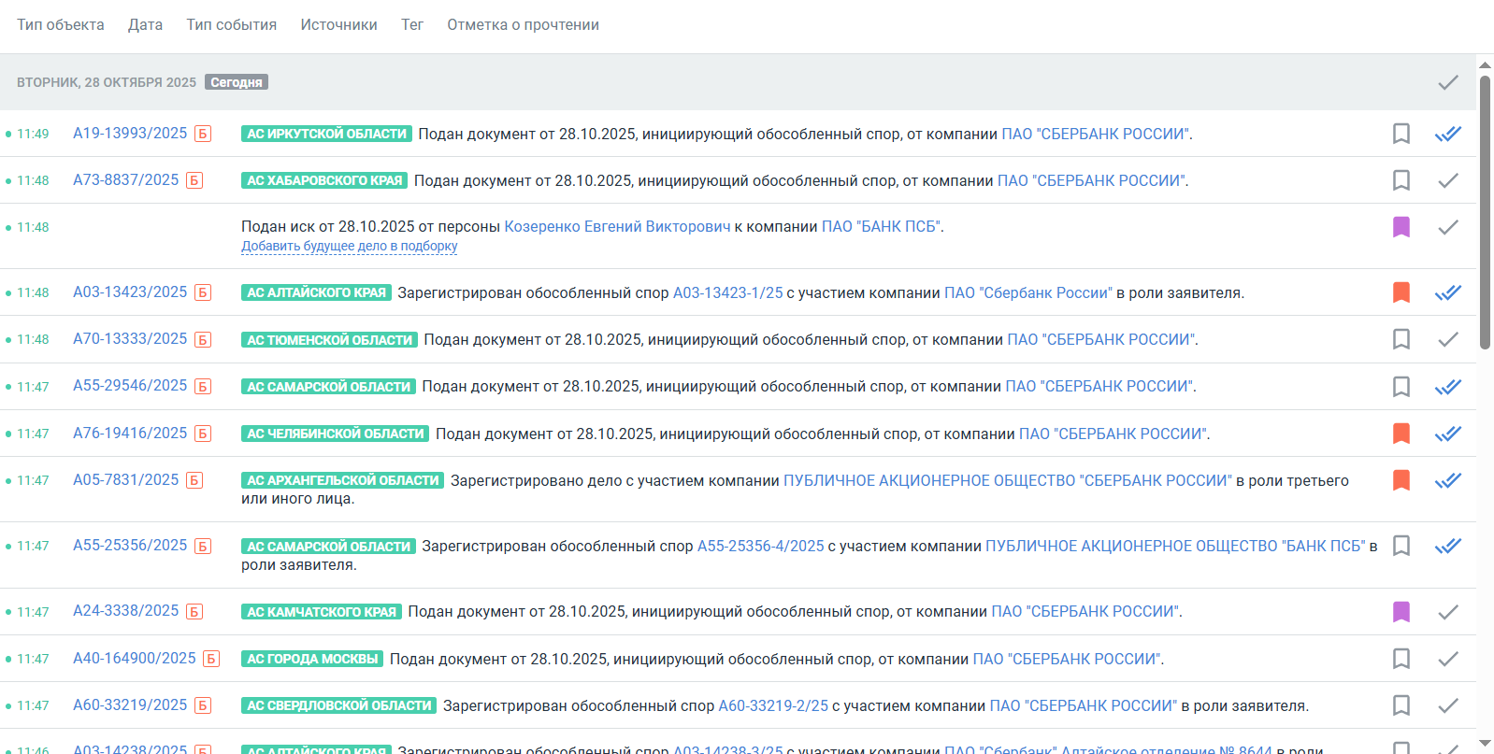Open the Отметка о прочтении filter
Viewport: 1494px width, 754px height.
pyautogui.click(x=523, y=25)
